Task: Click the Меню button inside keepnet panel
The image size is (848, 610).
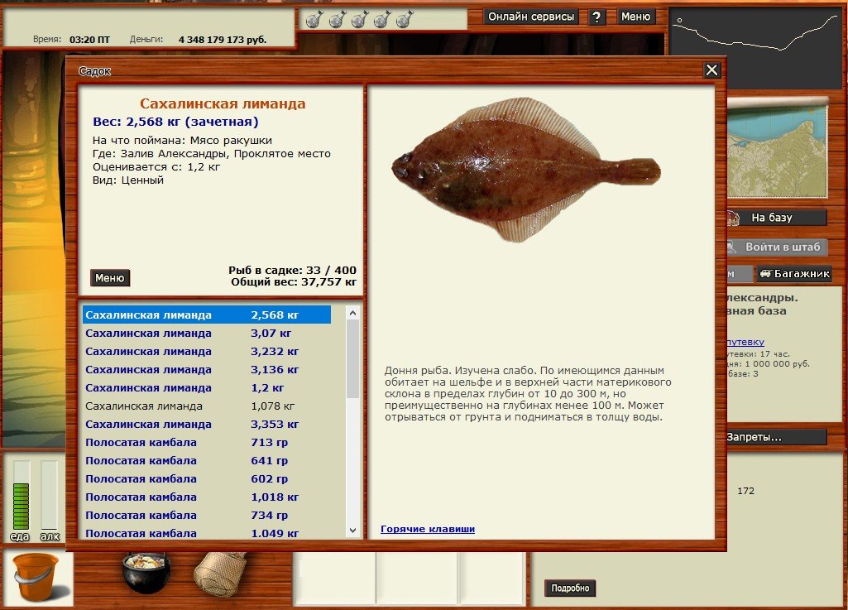Action: tap(109, 278)
